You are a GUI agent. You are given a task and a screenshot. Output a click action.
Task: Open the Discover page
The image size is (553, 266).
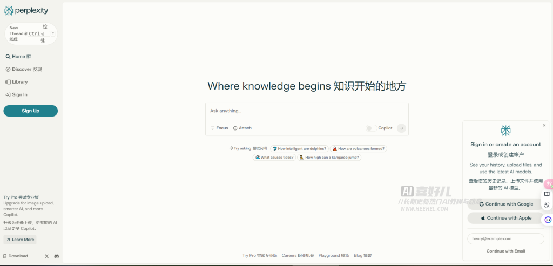pos(24,69)
